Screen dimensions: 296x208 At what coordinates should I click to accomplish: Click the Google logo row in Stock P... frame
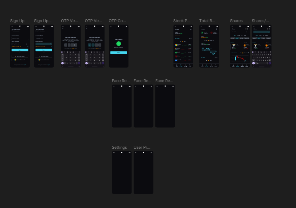pyautogui.click(x=183, y=49)
